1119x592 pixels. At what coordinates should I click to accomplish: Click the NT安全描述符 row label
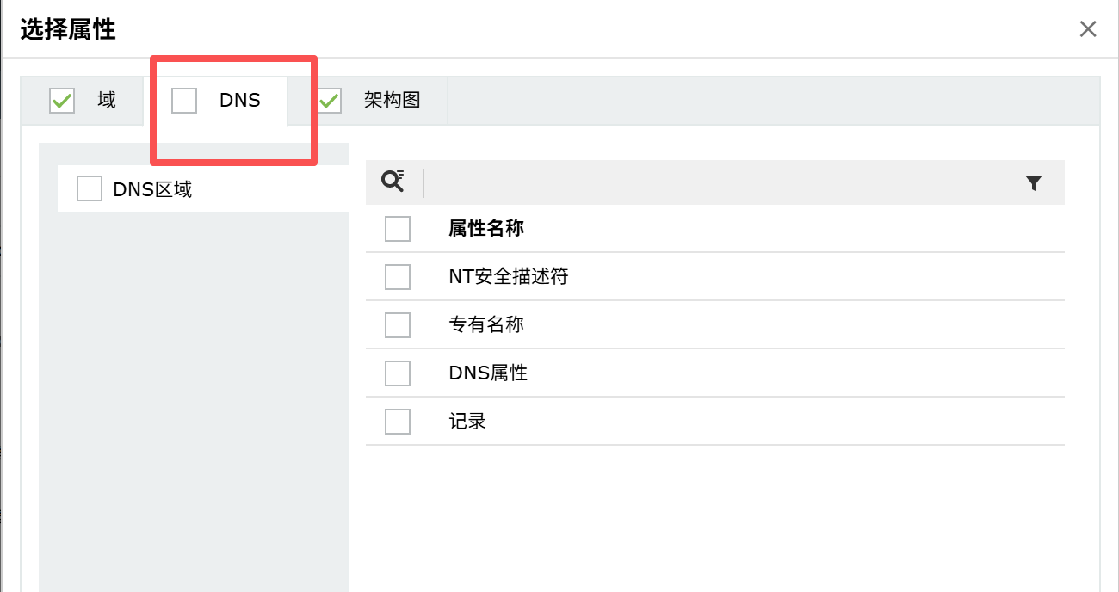point(509,277)
